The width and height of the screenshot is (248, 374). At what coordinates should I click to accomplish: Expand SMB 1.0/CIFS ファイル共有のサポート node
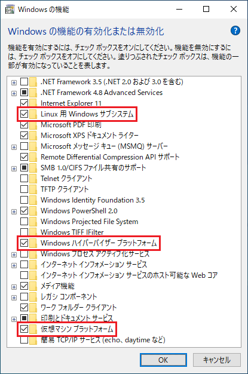(x=14, y=168)
